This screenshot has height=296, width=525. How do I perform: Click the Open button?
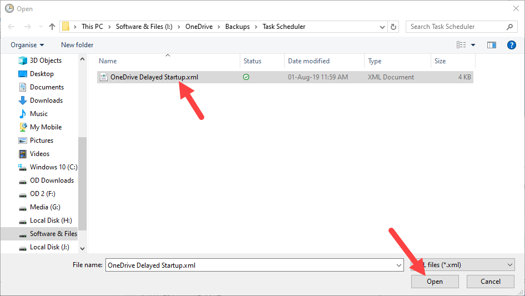(x=435, y=282)
